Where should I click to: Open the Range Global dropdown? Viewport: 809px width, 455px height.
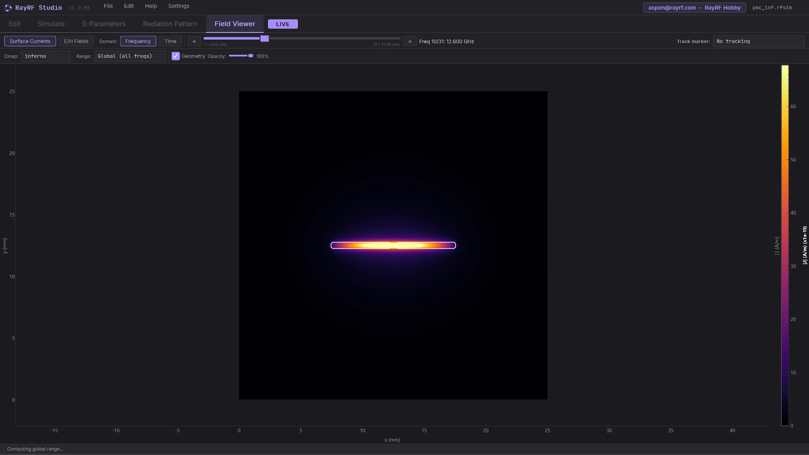pyautogui.click(x=130, y=56)
